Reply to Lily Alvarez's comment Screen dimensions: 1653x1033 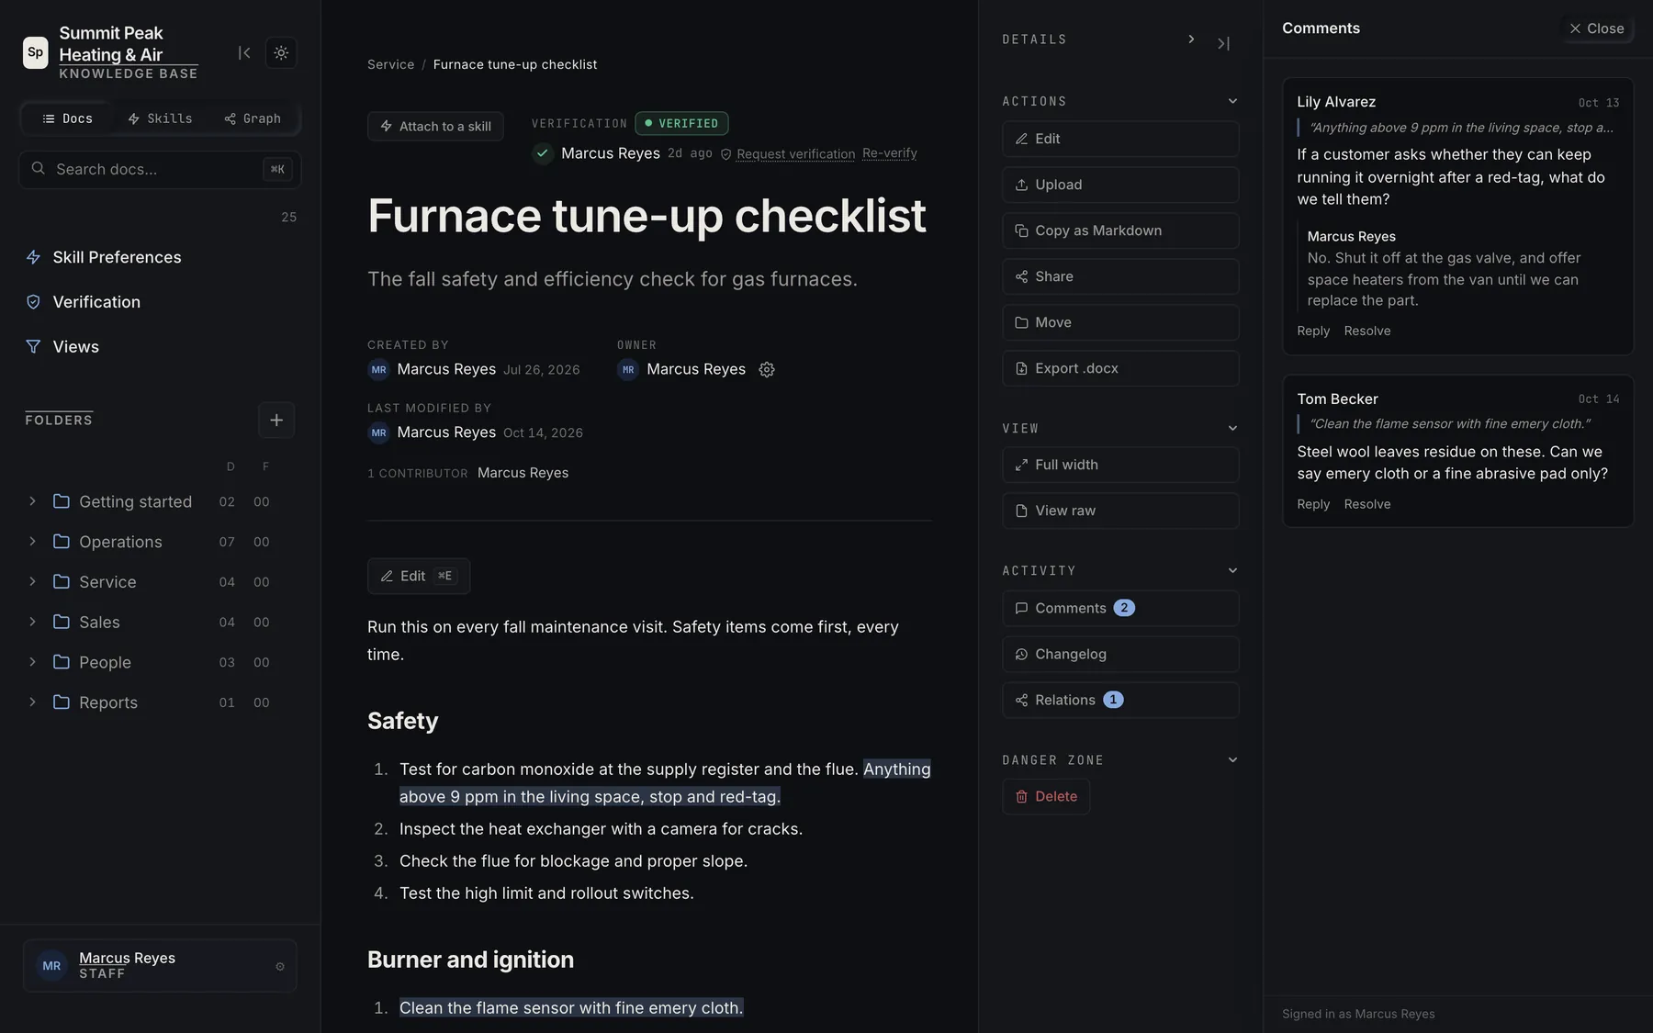(x=1313, y=331)
